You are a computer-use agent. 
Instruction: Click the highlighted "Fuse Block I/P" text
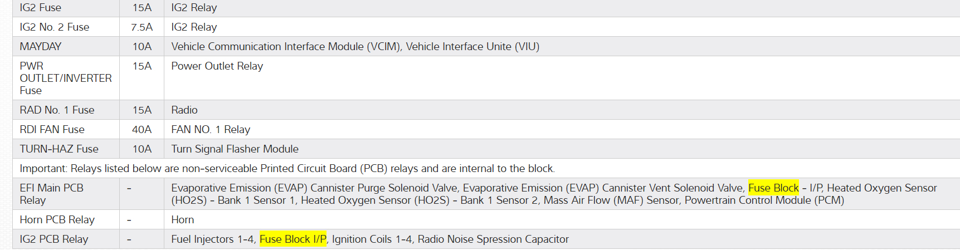click(x=293, y=239)
